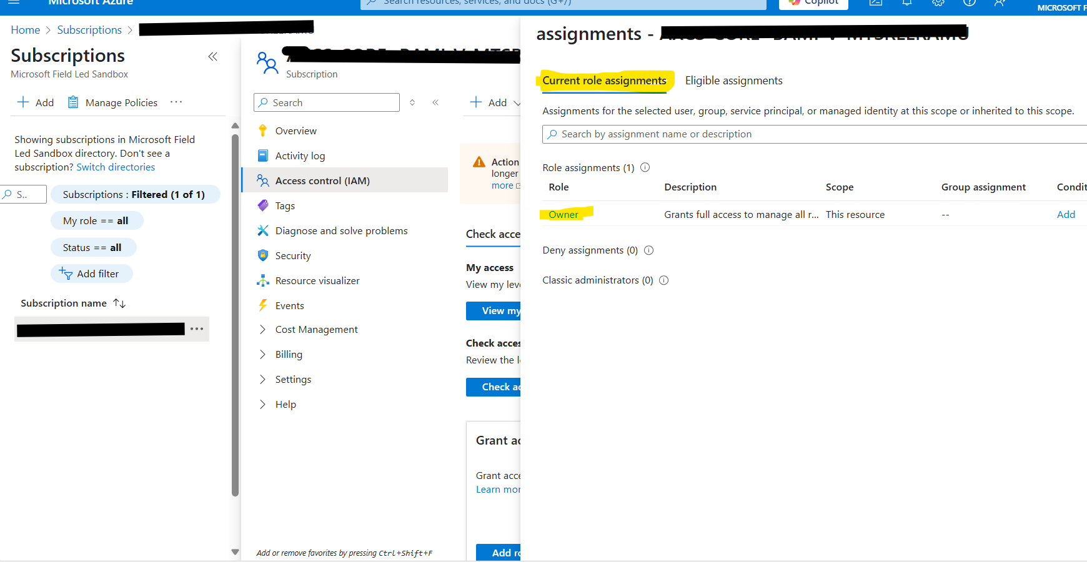Click Add under the Condition column for Owner
The width and height of the screenshot is (1087, 562).
1066,214
